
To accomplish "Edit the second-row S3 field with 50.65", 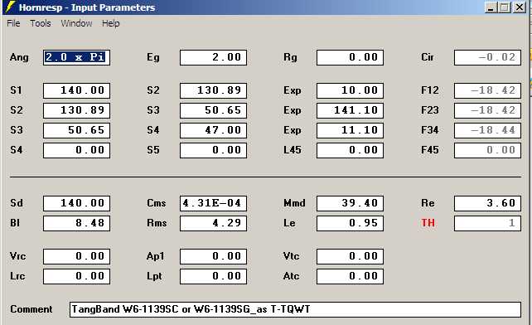I will [x=213, y=110].
